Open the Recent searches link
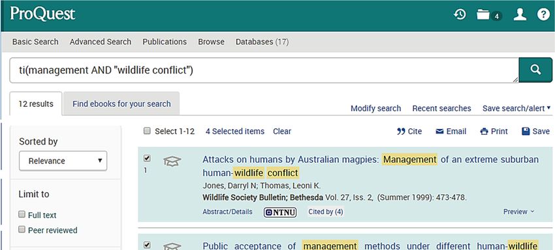Image resolution: width=555 pixels, height=250 pixels. click(441, 109)
